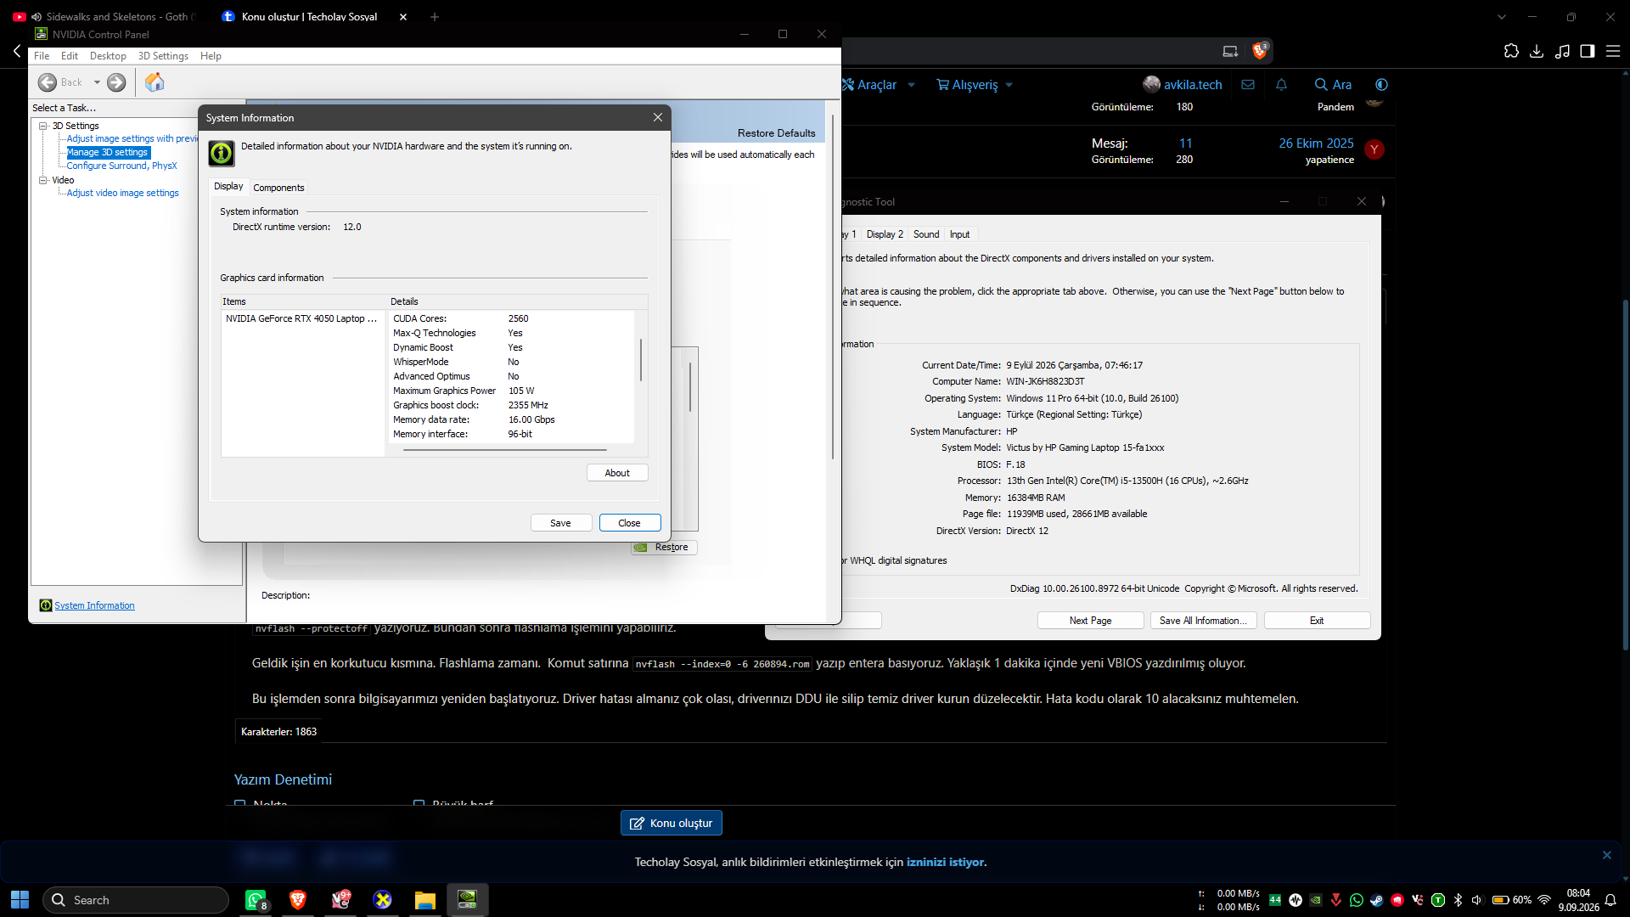Dismiss the Techolay notification banner
1630x917 pixels.
pyautogui.click(x=1606, y=855)
